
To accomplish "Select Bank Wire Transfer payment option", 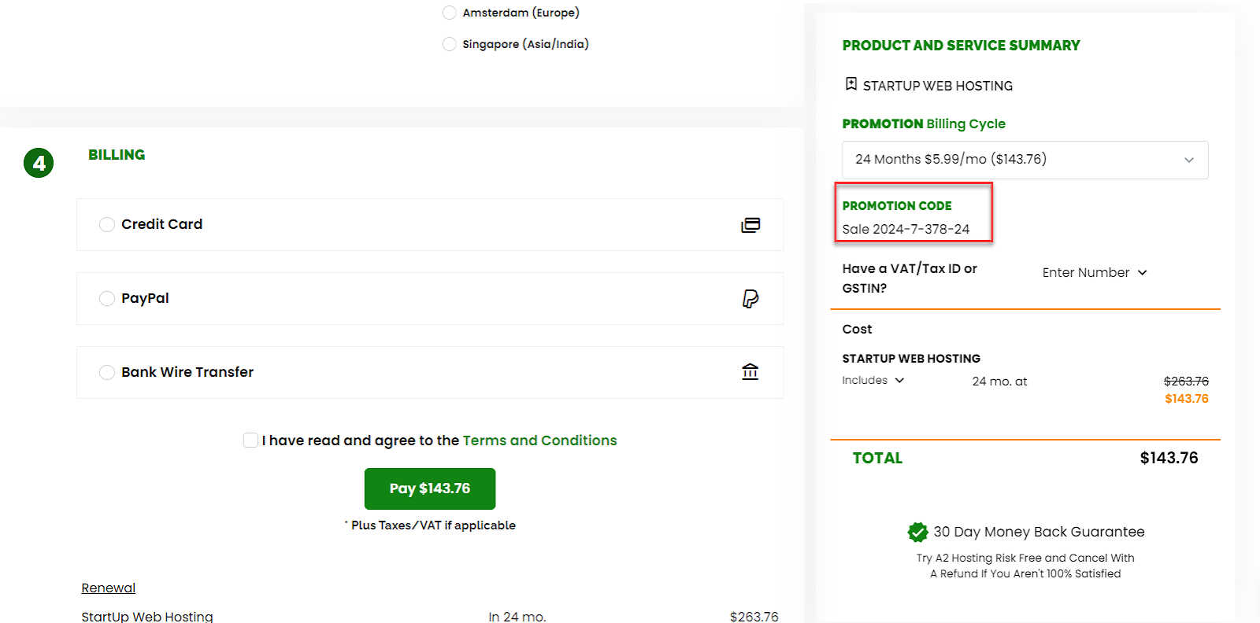I will tap(107, 372).
